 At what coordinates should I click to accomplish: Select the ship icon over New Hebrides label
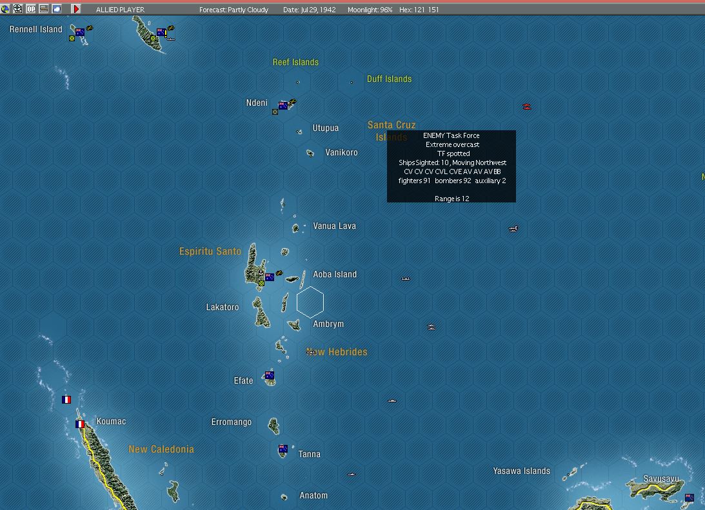pyautogui.click(x=311, y=352)
